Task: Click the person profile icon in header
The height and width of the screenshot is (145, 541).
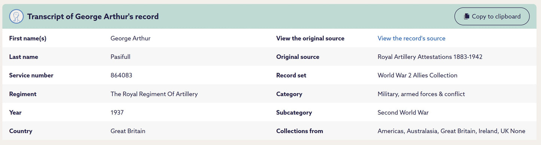Action: click(x=16, y=16)
